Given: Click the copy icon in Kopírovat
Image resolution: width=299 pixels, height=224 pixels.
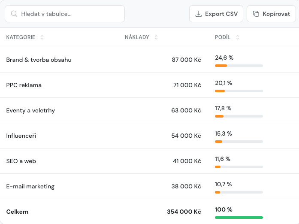Looking at the screenshot, I should click(x=256, y=14).
